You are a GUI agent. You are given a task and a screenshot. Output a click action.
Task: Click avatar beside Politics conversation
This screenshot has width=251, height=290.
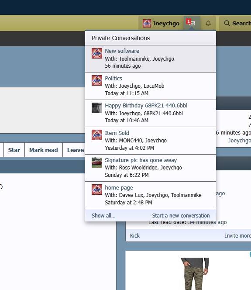point(97,80)
